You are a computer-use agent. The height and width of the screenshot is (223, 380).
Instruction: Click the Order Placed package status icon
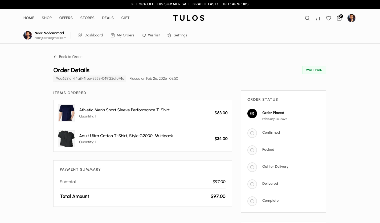pos(252,113)
